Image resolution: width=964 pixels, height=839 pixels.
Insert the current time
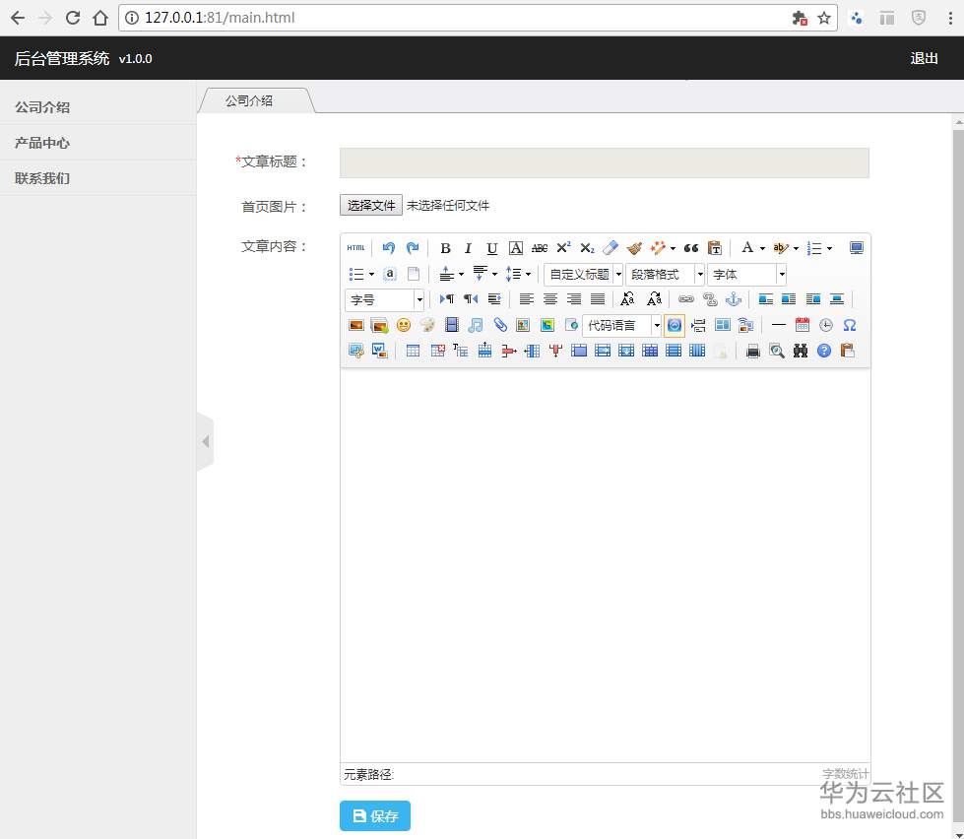pyautogui.click(x=826, y=325)
